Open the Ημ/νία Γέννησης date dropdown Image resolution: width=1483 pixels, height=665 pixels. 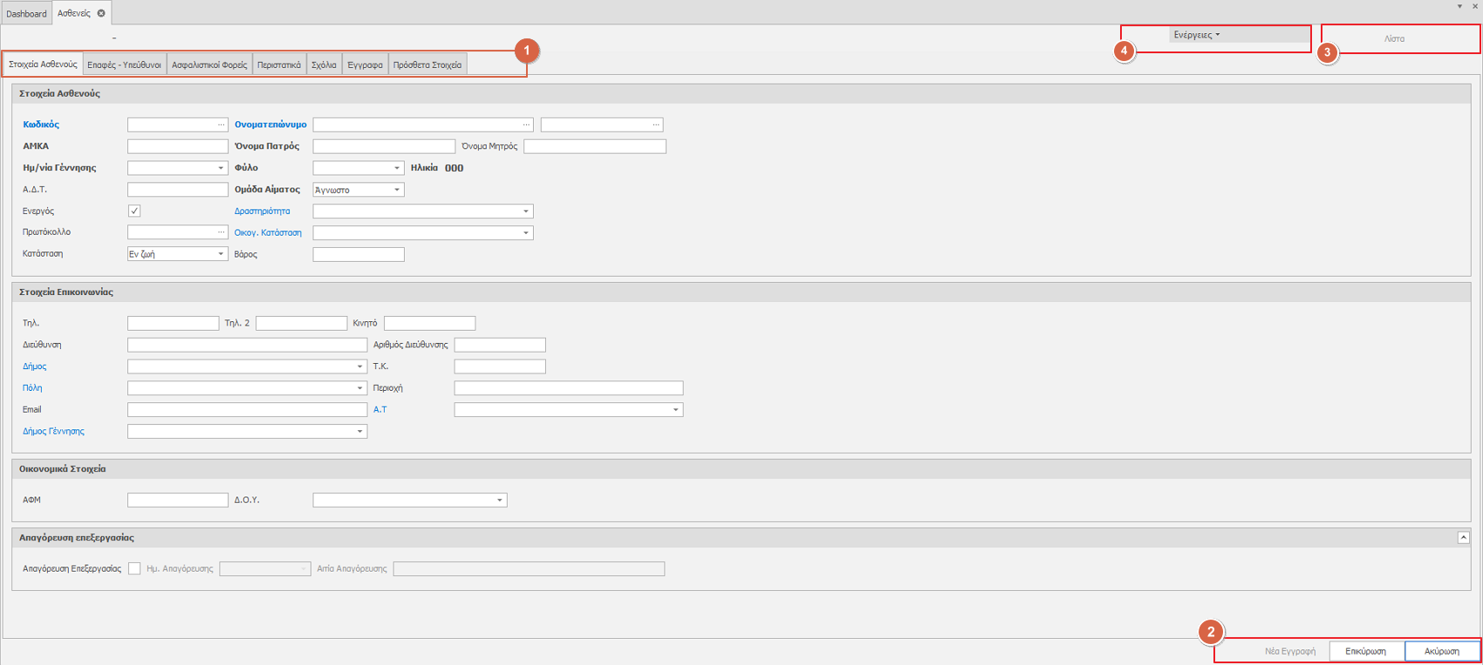[x=221, y=168]
